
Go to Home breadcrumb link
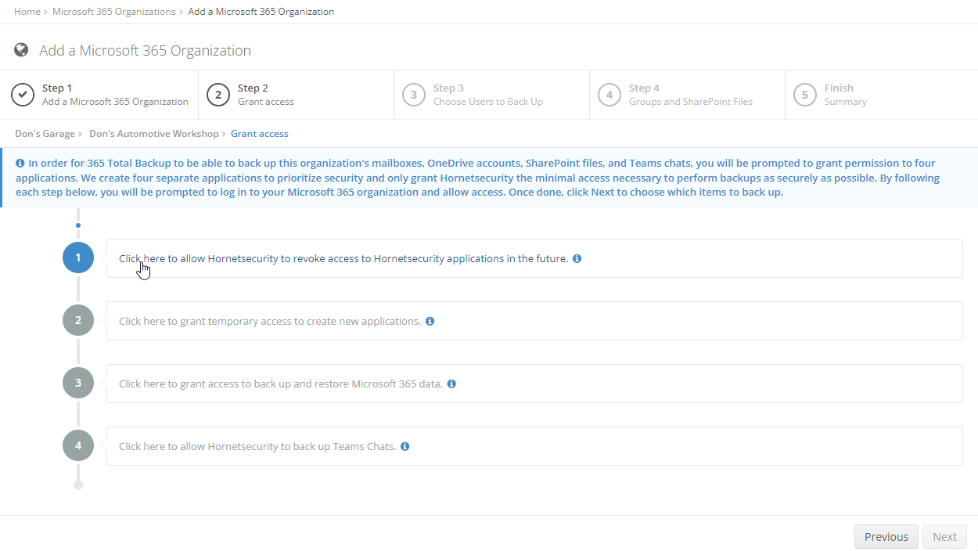pos(27,12)
